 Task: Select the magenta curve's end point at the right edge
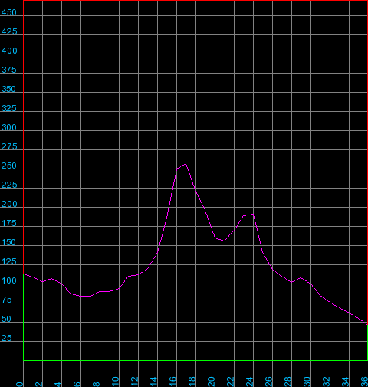(x=367, y=325)
